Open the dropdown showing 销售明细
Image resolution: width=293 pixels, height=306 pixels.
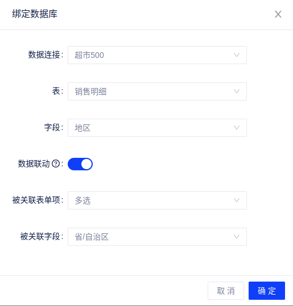[x=157, y=91]
